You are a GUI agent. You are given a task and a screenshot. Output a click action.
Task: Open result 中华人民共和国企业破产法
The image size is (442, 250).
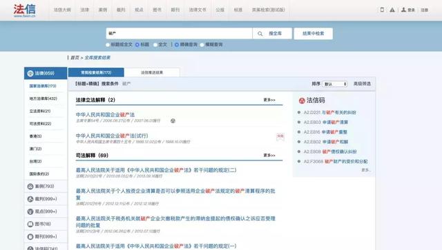coord(105,115)
